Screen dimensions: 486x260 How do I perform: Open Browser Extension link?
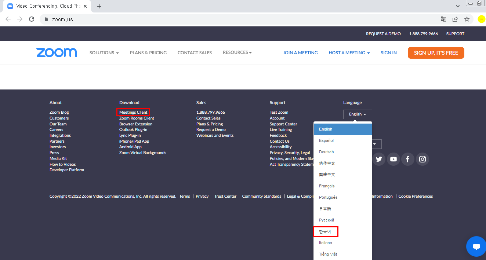136,124
